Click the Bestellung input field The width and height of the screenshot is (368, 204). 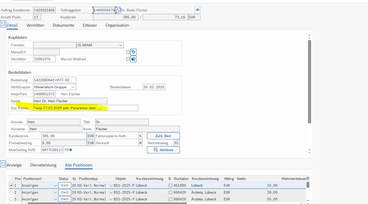pos(55,80)
